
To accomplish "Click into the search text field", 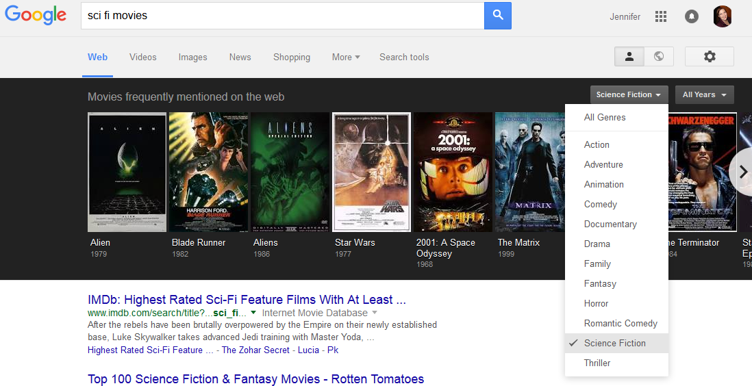I will pyautogui.click(x=281, y=16).
